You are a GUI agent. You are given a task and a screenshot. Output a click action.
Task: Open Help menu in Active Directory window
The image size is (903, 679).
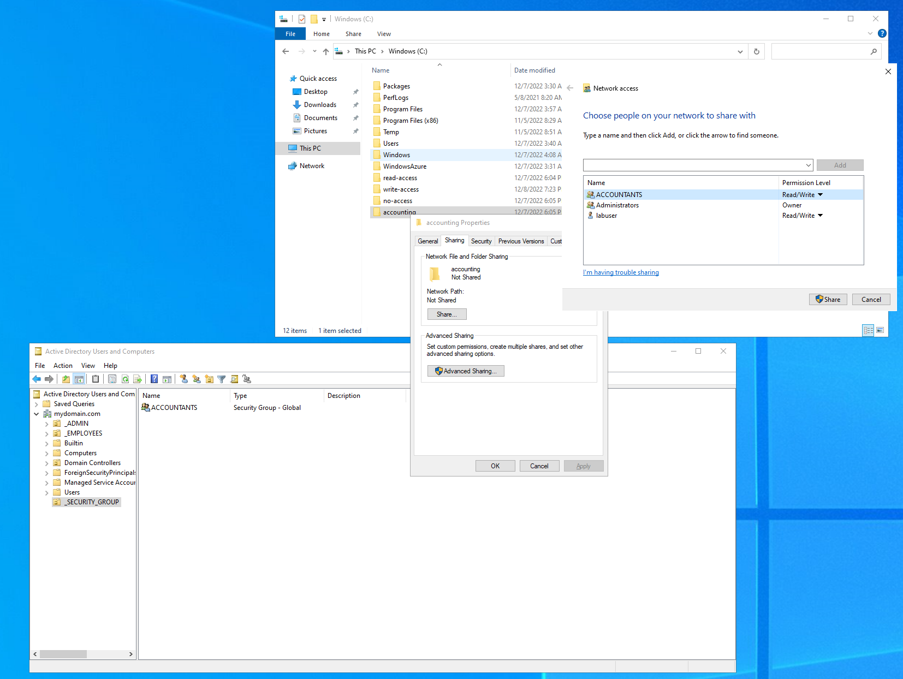pyautogui.click(x=110, y=366)
